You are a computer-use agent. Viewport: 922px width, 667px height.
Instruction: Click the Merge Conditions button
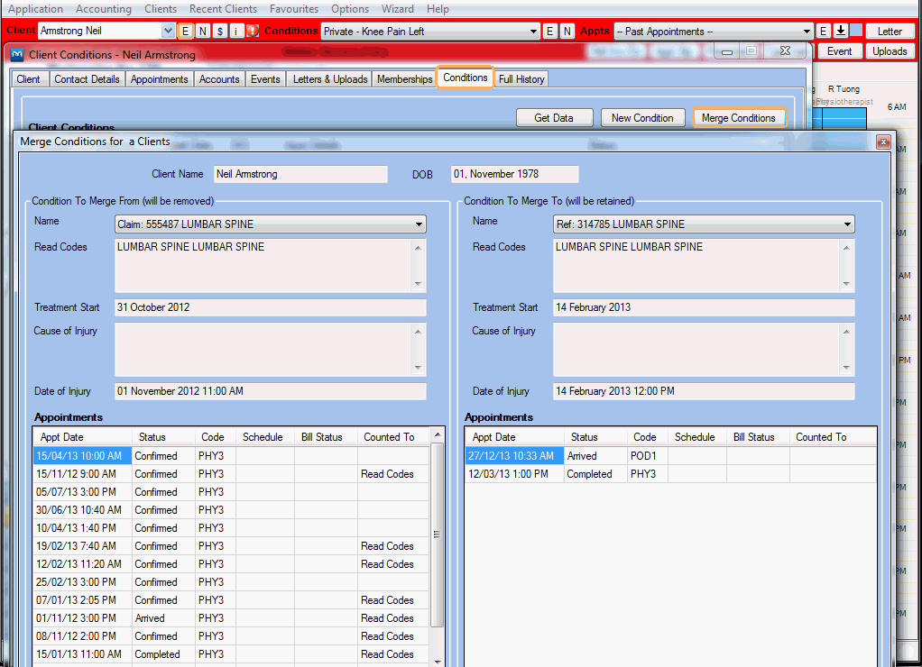click(x=739, y=118)
